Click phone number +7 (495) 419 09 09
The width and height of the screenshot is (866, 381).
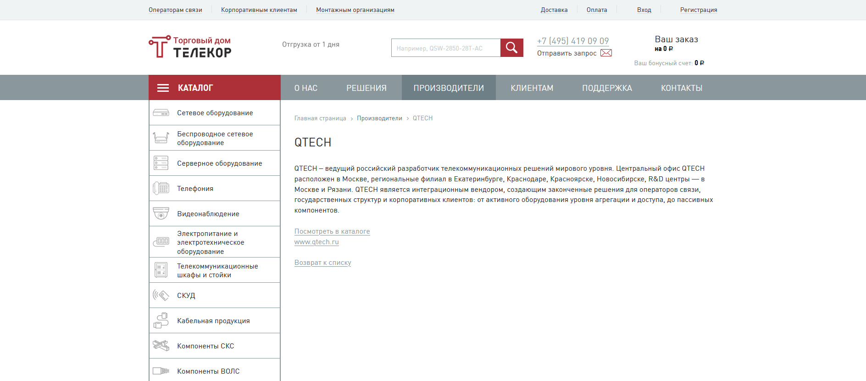point(573,41)
